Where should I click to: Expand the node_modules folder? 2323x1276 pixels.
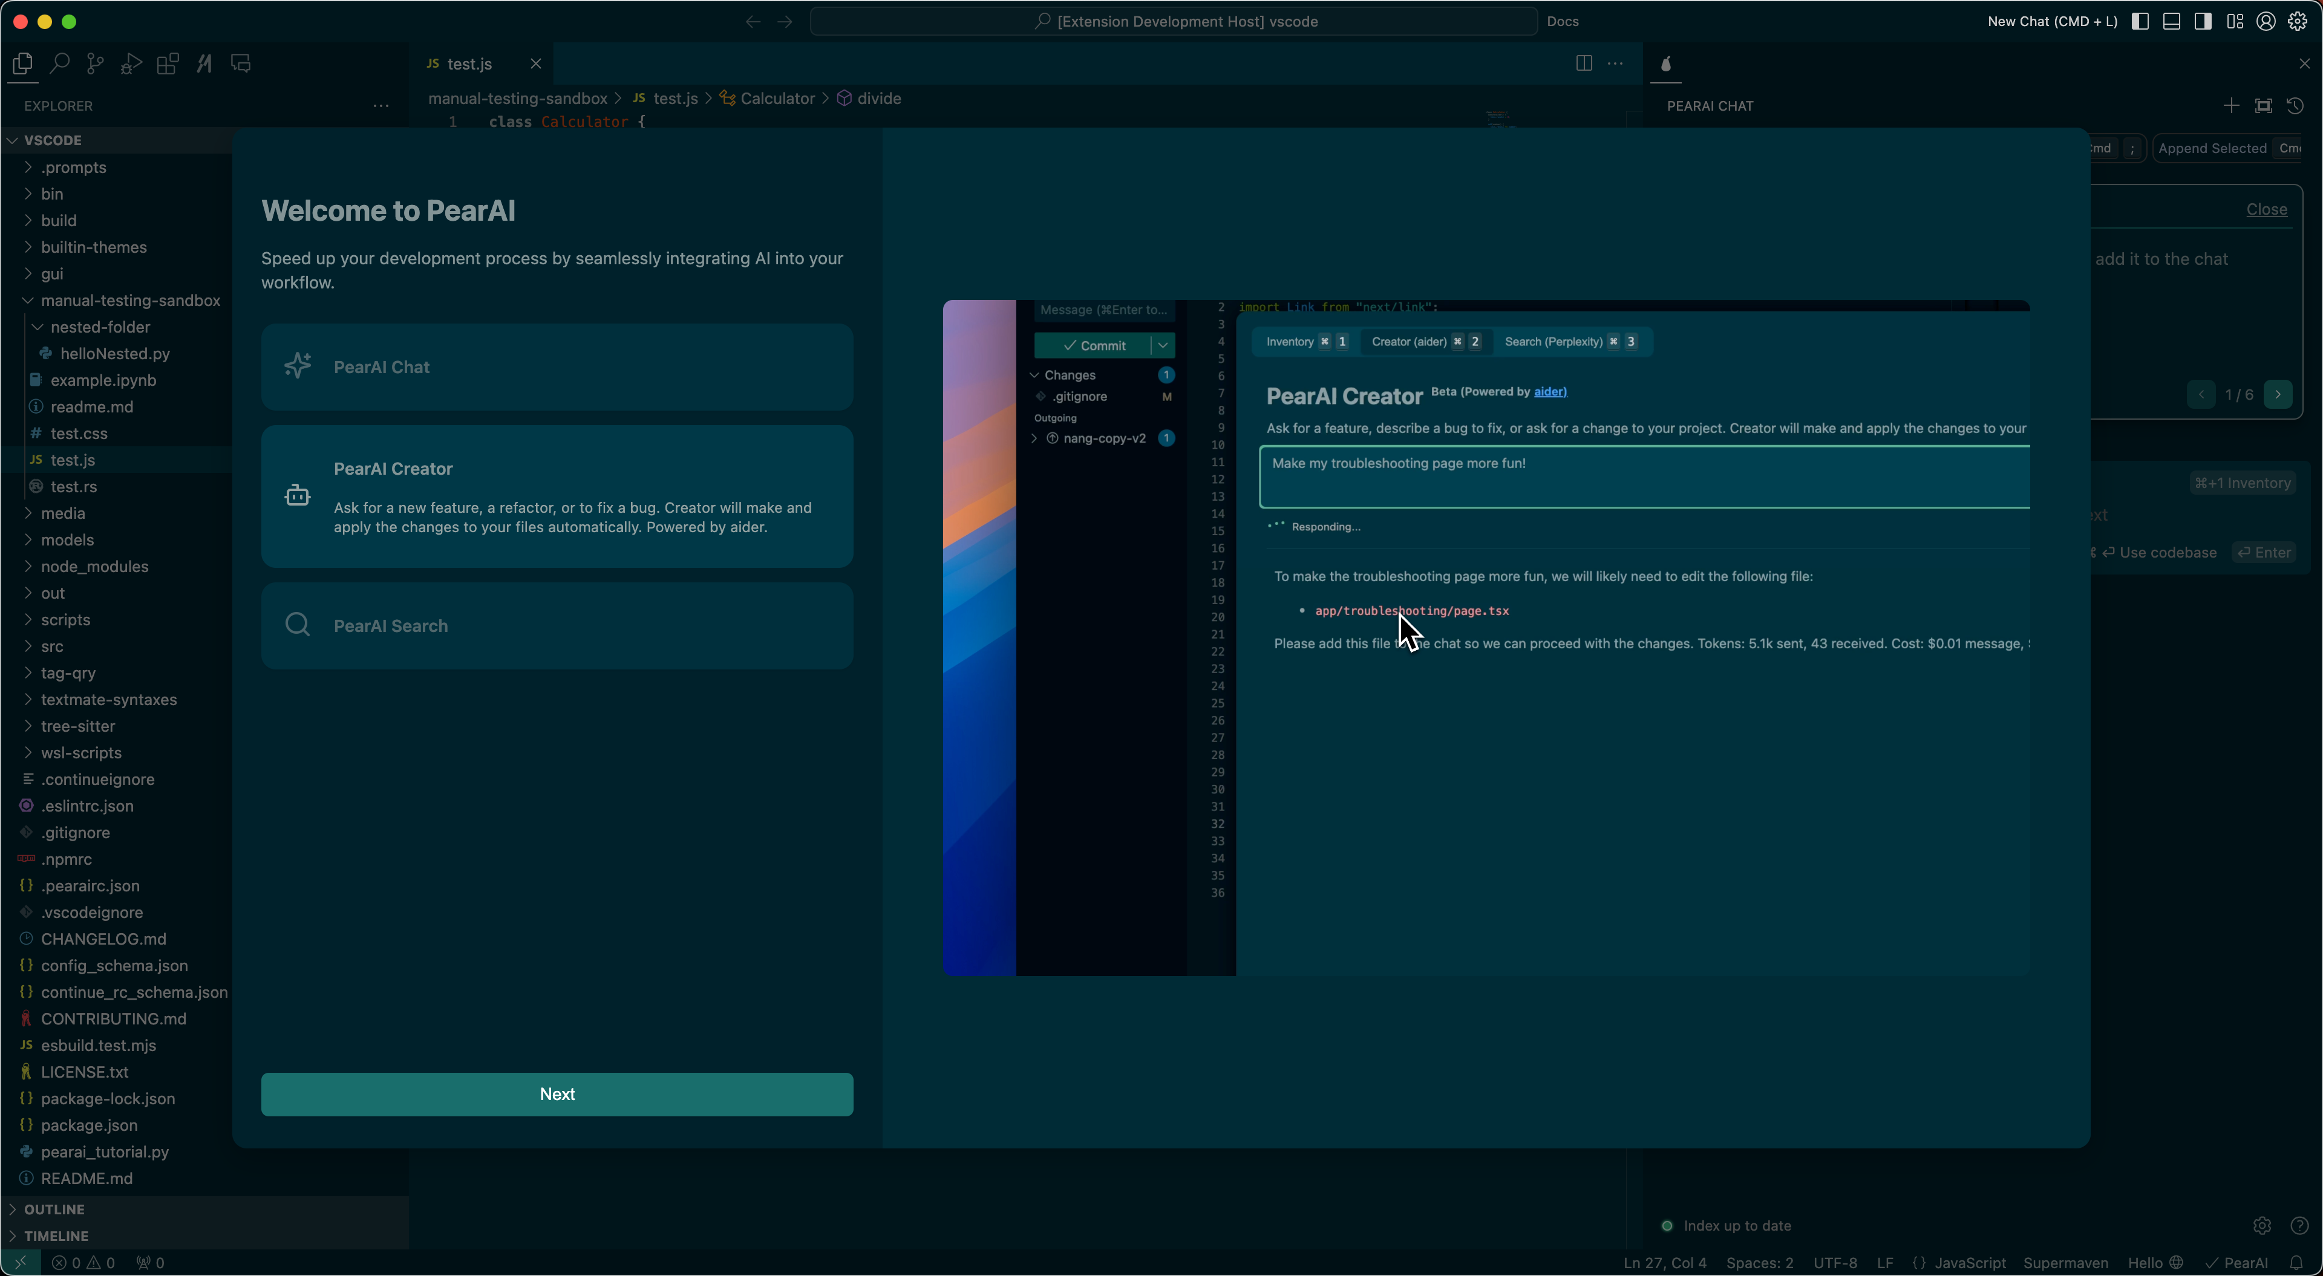coord(94,566)
